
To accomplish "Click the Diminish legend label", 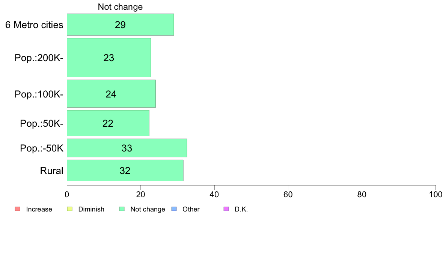I will (91, 209).
